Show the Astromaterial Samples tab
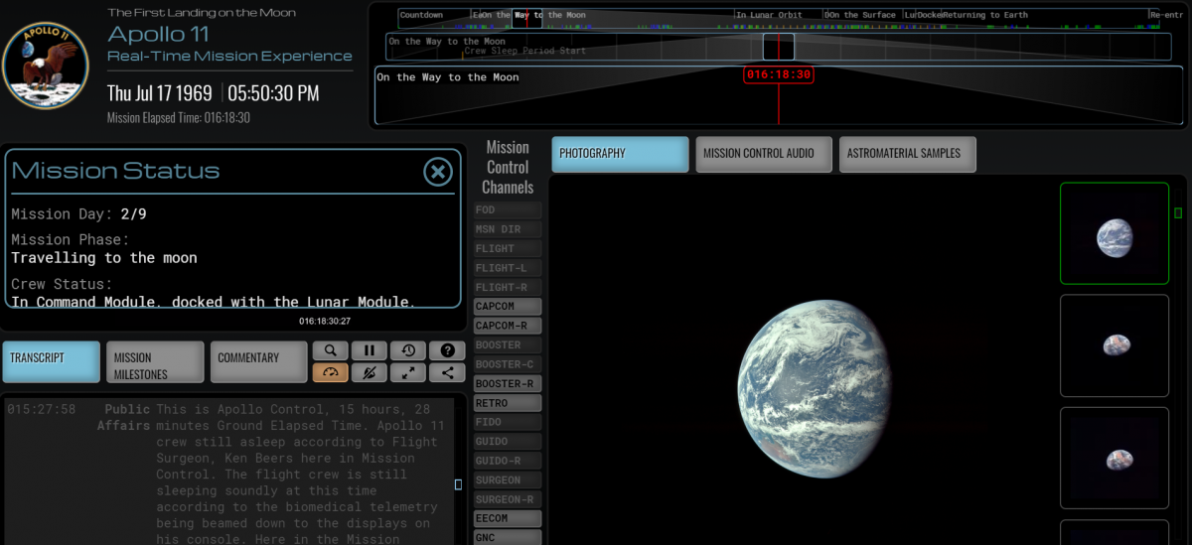 (x=907, y=154)
